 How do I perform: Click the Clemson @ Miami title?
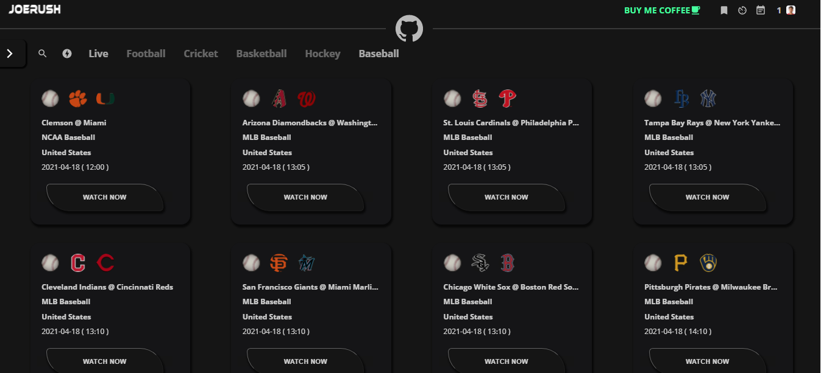tap(74, 123)
